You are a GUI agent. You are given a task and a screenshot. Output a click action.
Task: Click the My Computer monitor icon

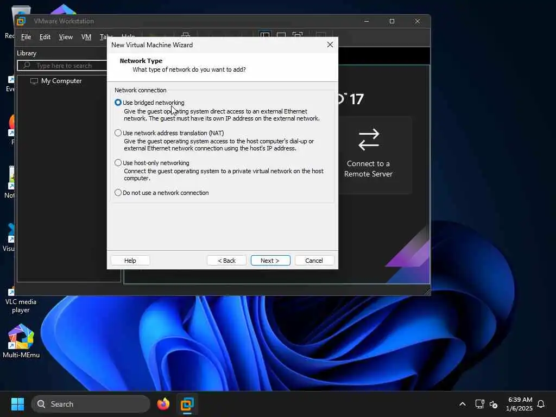(34, 81)
